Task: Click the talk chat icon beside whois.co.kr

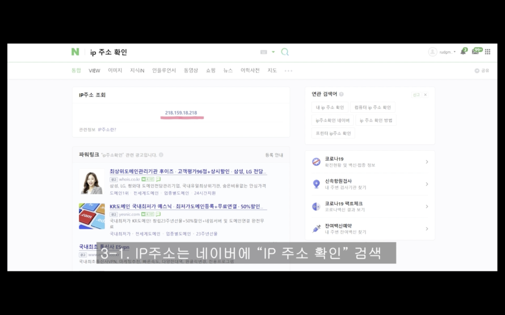Action: click(x=158, y=179)
